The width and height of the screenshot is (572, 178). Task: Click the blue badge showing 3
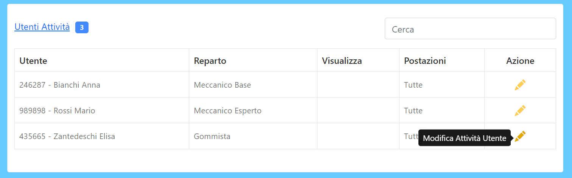[82, 27]
